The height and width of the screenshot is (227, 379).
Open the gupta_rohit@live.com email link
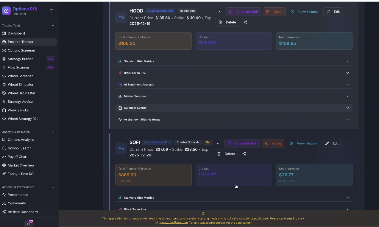click(x=173, y=222)
